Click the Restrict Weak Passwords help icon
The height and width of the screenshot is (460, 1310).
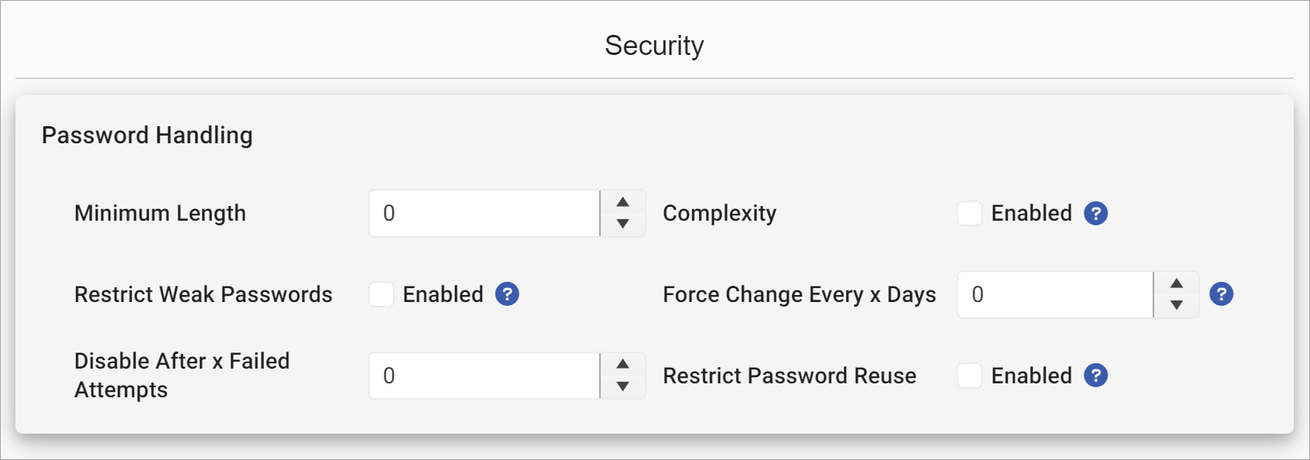click(508, 294)
